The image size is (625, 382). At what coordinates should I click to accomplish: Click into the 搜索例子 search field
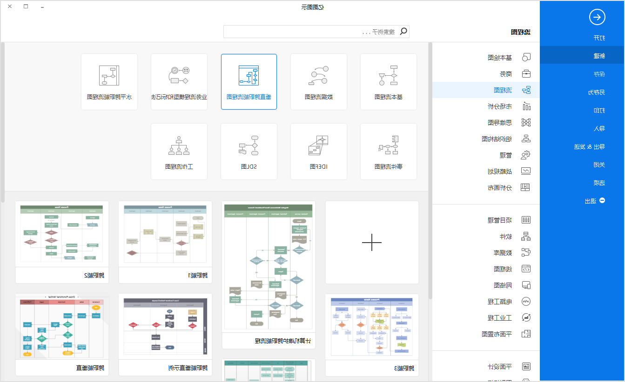316,32
